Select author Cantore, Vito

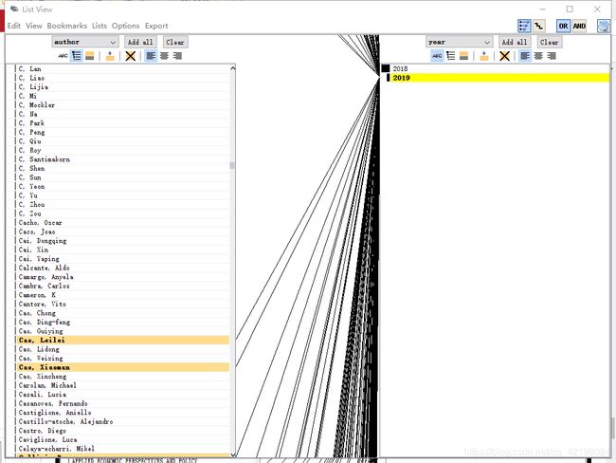click(123, 304)
